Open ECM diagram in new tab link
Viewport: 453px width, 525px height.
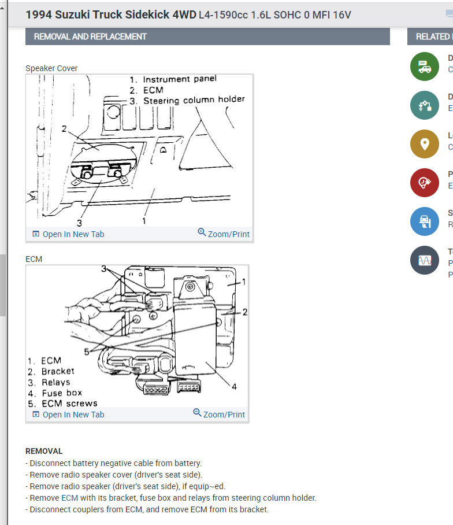click(73, 415)
